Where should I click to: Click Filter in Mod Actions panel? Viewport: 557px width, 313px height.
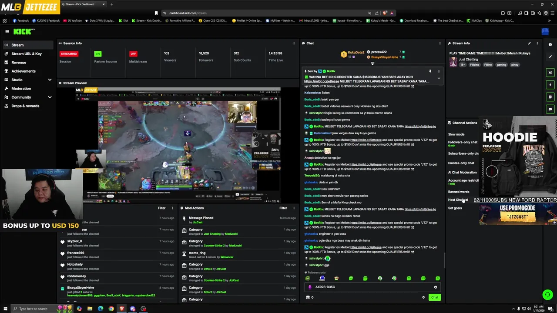click(283, 208)
